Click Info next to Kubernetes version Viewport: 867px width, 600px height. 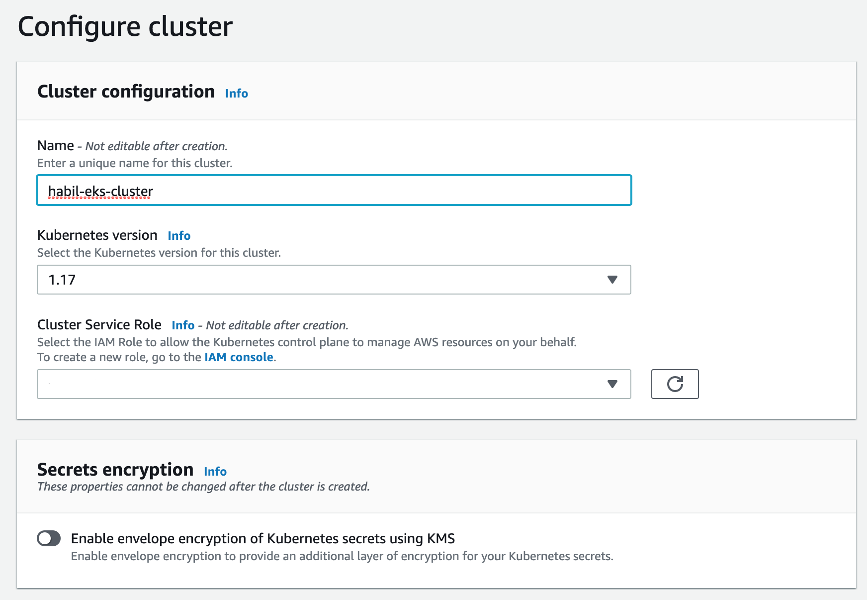179,236
